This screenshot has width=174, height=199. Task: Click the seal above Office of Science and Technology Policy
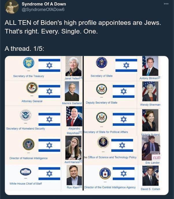pos(103,142)
